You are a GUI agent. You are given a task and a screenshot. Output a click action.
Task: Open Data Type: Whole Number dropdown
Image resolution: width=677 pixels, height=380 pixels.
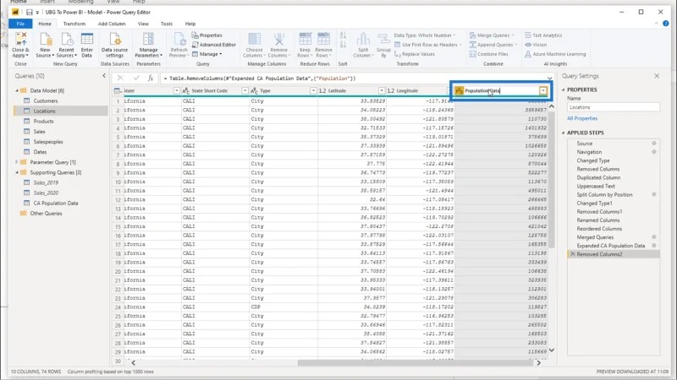pos(425,35)
